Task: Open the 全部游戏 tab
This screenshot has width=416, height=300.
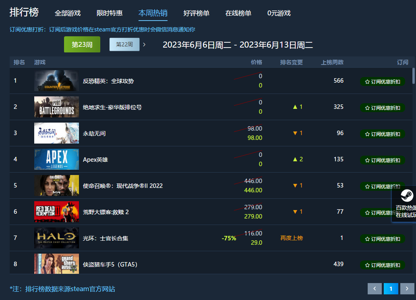Action: coord(68,13)
